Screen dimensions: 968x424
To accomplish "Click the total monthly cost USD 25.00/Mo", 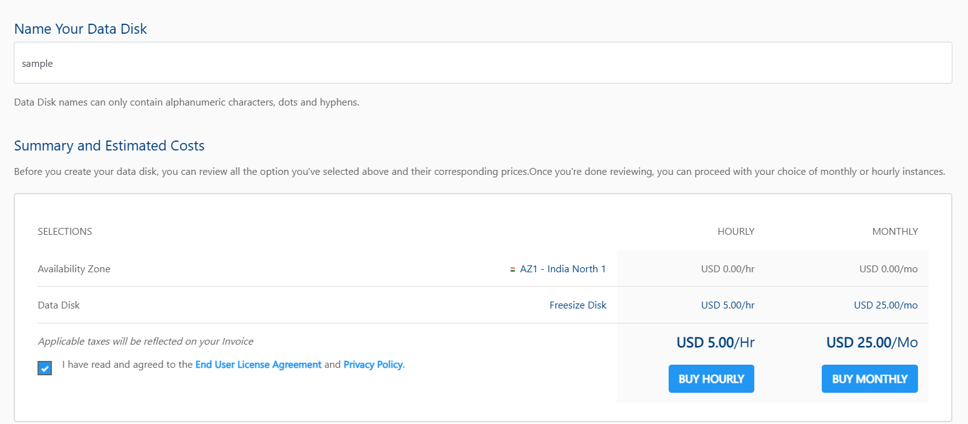I will 872,342.
